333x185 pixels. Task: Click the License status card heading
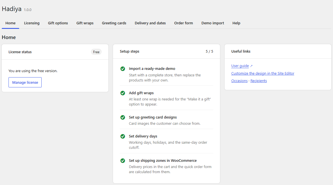coord(20,52)
